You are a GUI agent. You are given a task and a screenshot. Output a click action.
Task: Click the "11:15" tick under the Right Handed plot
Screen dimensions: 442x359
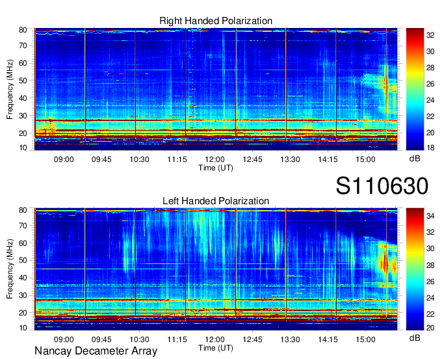(177, 159)
